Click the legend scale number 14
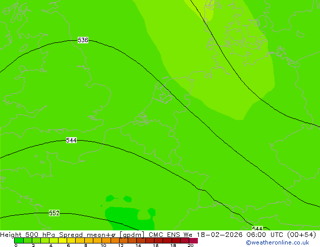This screenshot has width=320, height=247. tap(138, 245)
